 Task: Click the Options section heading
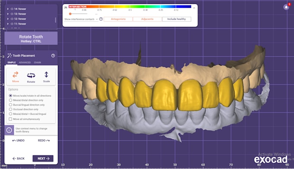(x=13, y=90)
